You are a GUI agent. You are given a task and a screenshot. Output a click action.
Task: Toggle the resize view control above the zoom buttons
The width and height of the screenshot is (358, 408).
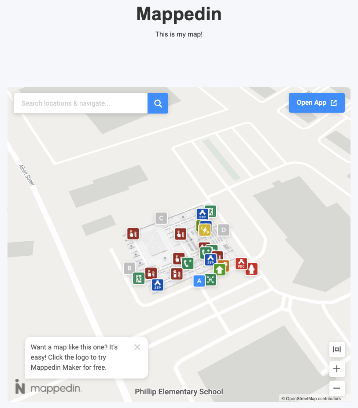[x=337, y=349]
